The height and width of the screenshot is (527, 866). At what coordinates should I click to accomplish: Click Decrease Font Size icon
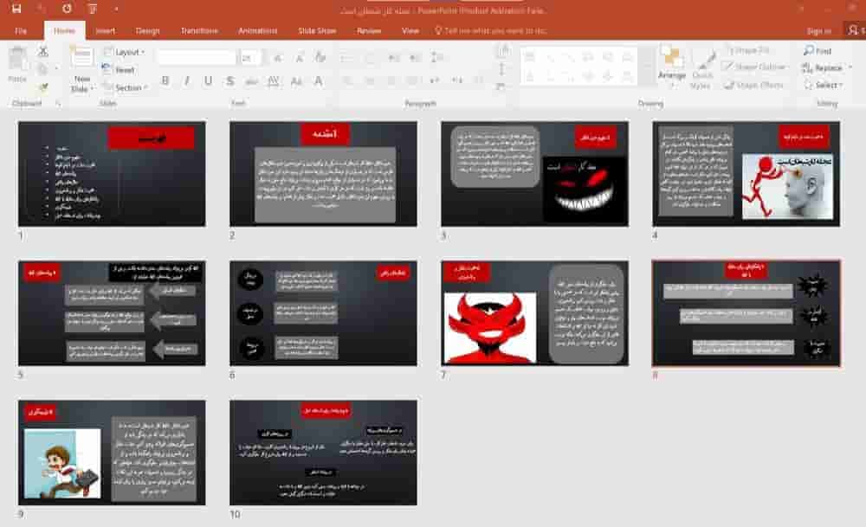pyautogui.click(x=299, y=57)
